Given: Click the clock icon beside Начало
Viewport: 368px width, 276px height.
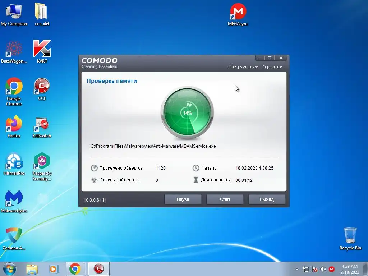Looking at the screenshot, I should point(196,168).
